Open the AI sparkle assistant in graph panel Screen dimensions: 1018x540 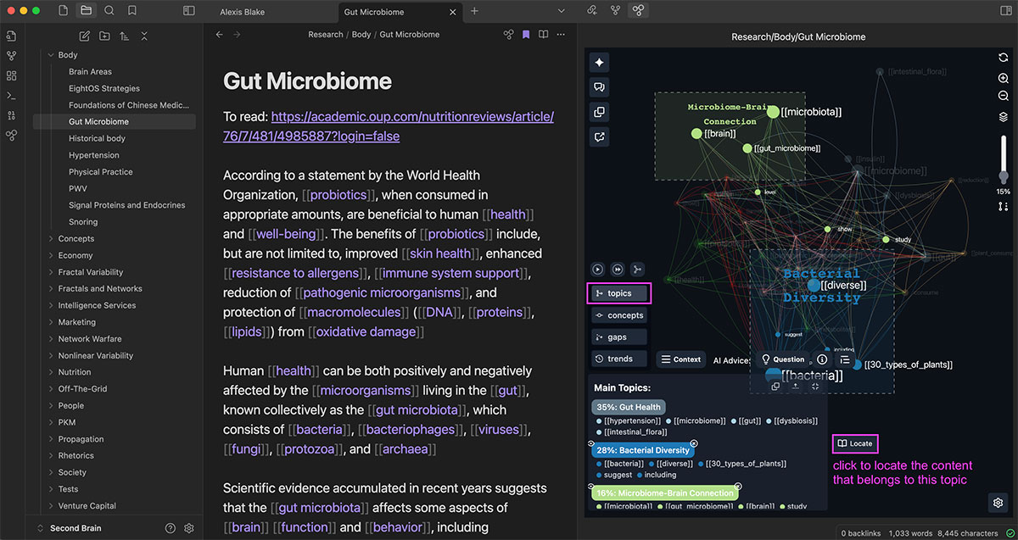(599, 62)
